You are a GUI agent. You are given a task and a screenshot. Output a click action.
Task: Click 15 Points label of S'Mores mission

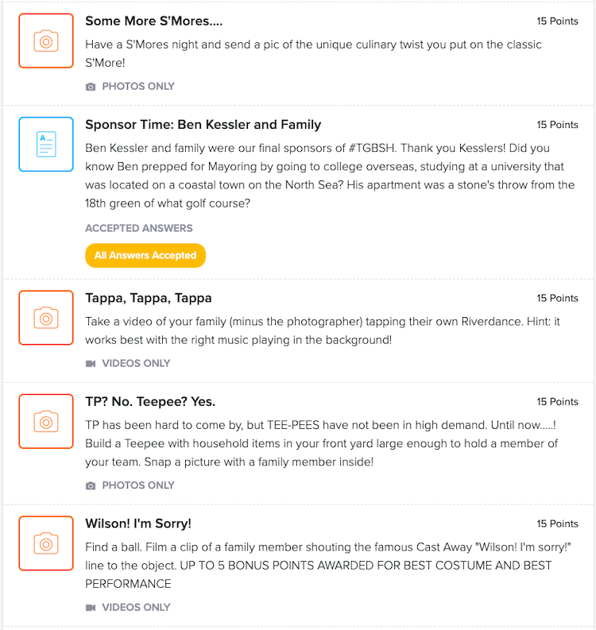[557, 21]
